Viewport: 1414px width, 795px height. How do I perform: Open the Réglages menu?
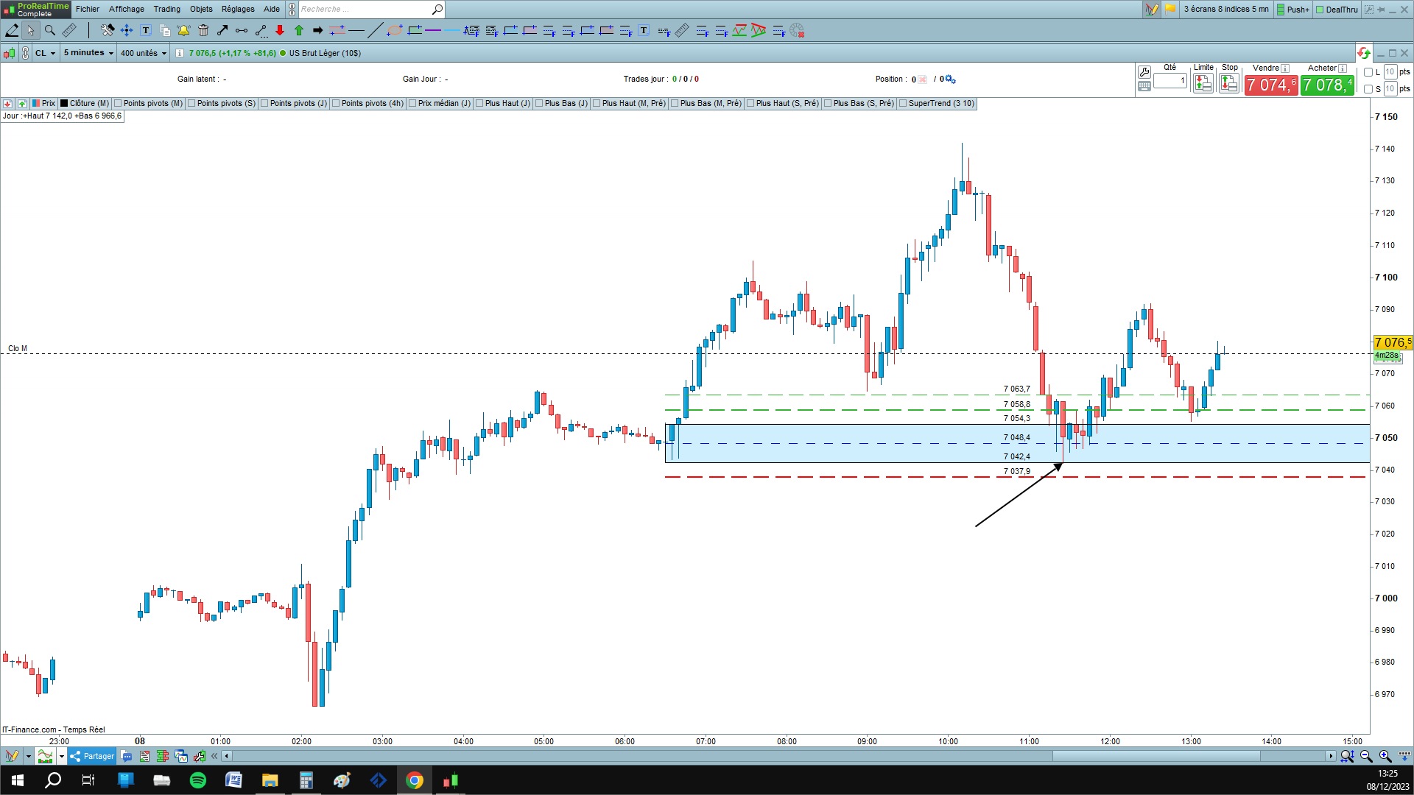[238, 9]
